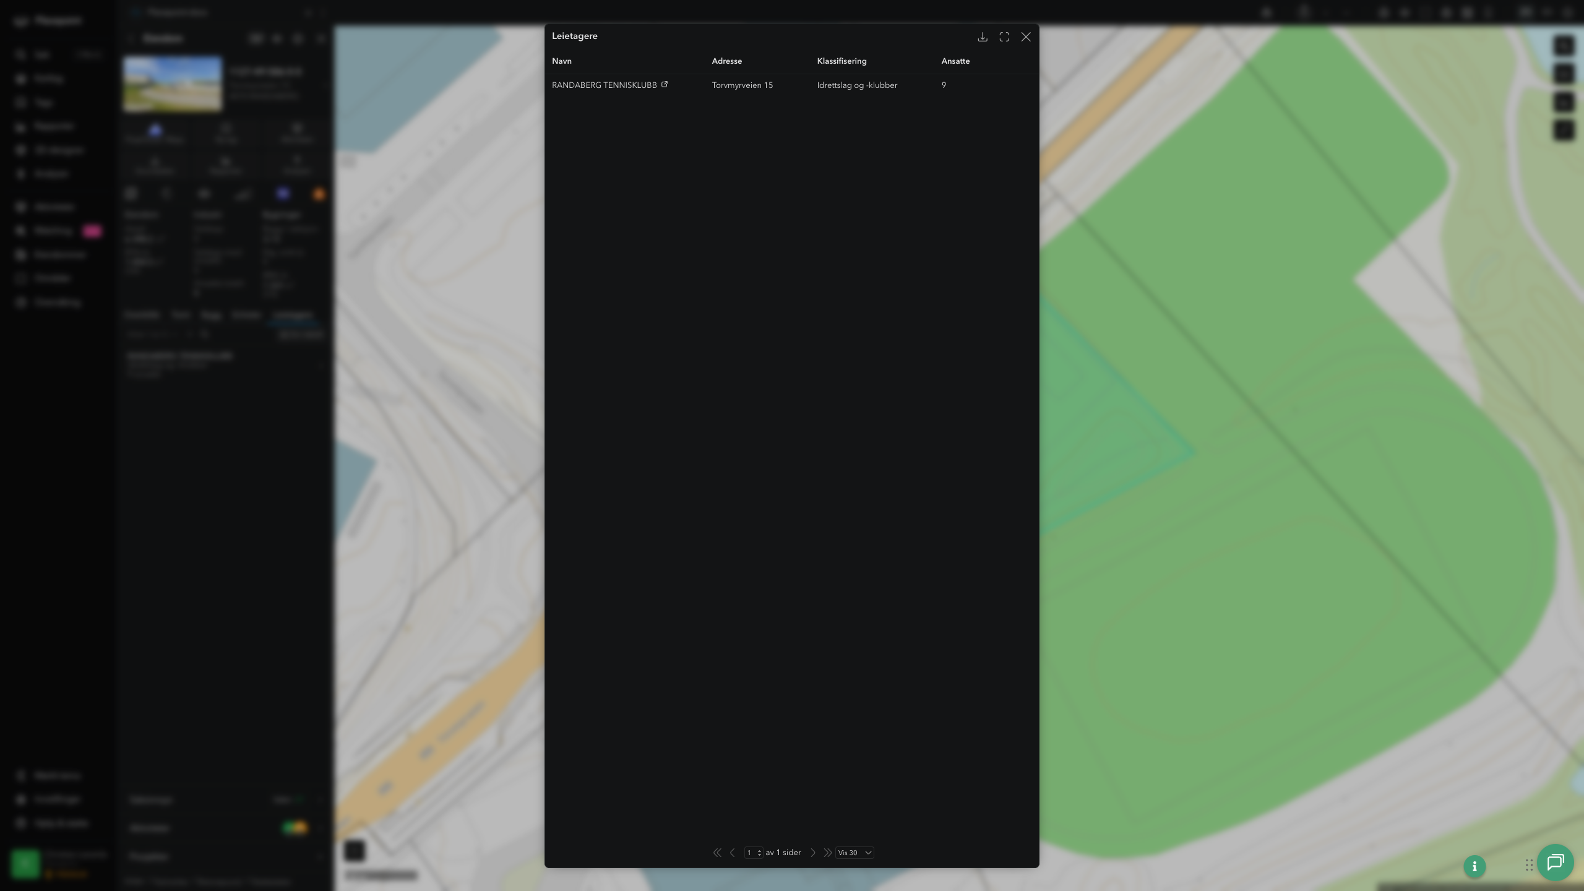The height and width of the screenshot is (891, 1584).
Task: Open the green info button
Action: [1474, 866]
